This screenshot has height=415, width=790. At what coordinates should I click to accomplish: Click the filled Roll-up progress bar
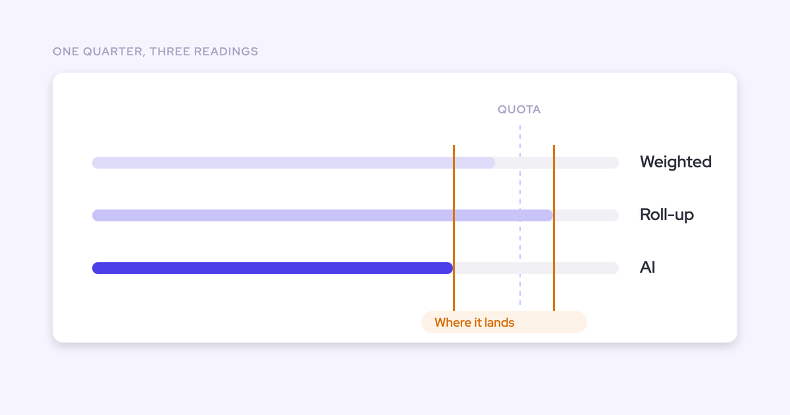click(x=323, y=215)
